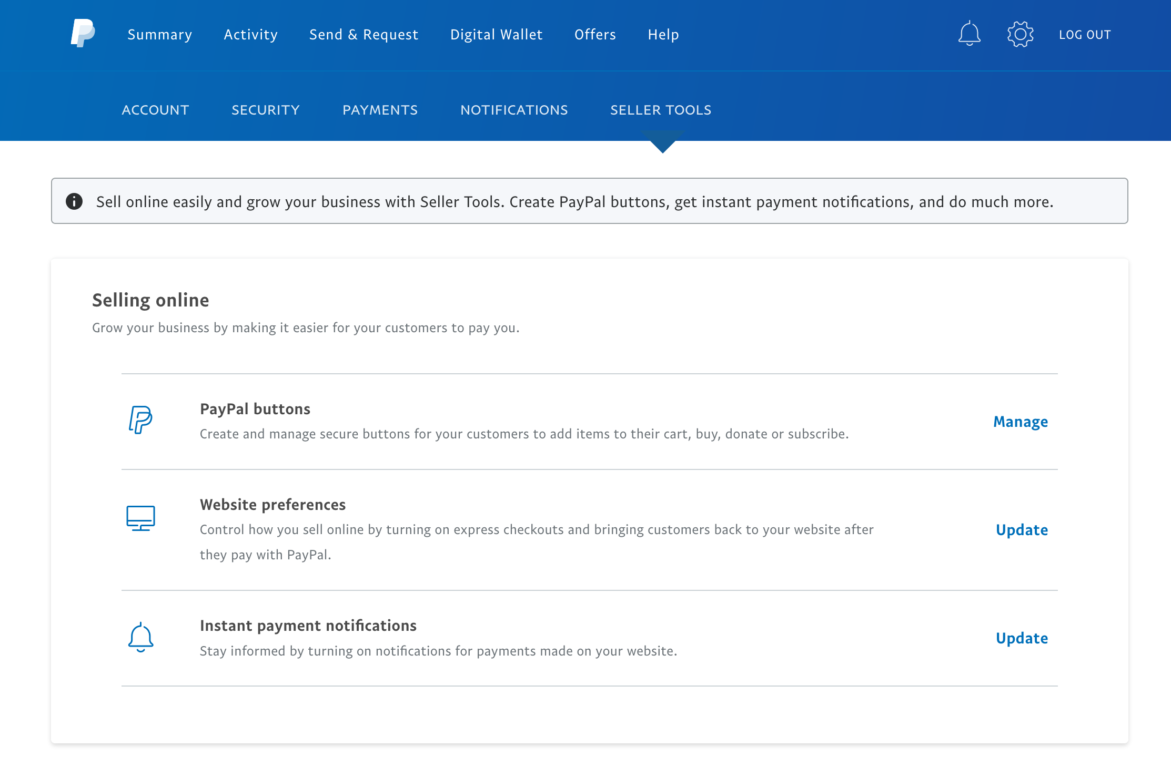Image resolution: width=1171 pixels, height=757 pixels.
Task: Click 'Create and manage secure buttons' description
Action: [524, 434]
